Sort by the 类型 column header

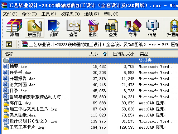click(157, 54)
